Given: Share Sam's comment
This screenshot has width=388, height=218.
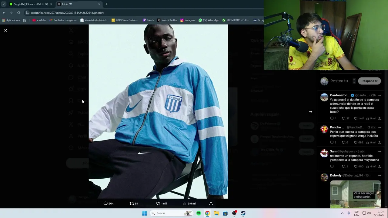Looking at the screenshot, I should tap(379, 167).
